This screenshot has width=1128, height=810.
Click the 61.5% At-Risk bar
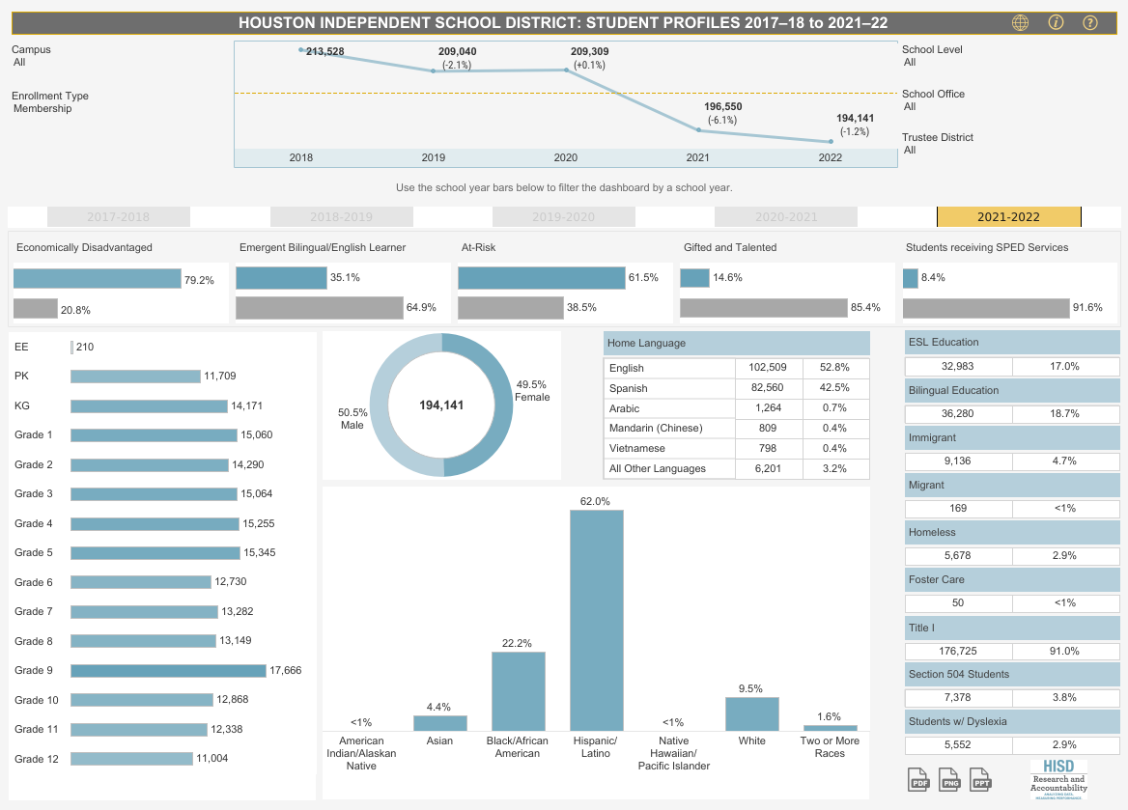(542, 278)
